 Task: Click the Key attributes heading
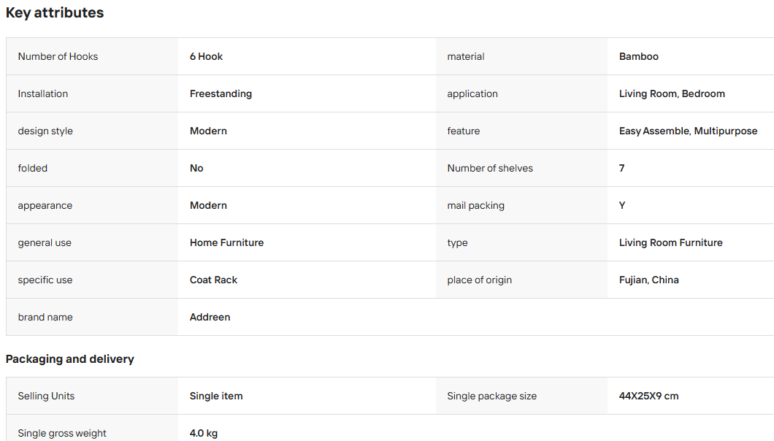click(x=55, y=13)
